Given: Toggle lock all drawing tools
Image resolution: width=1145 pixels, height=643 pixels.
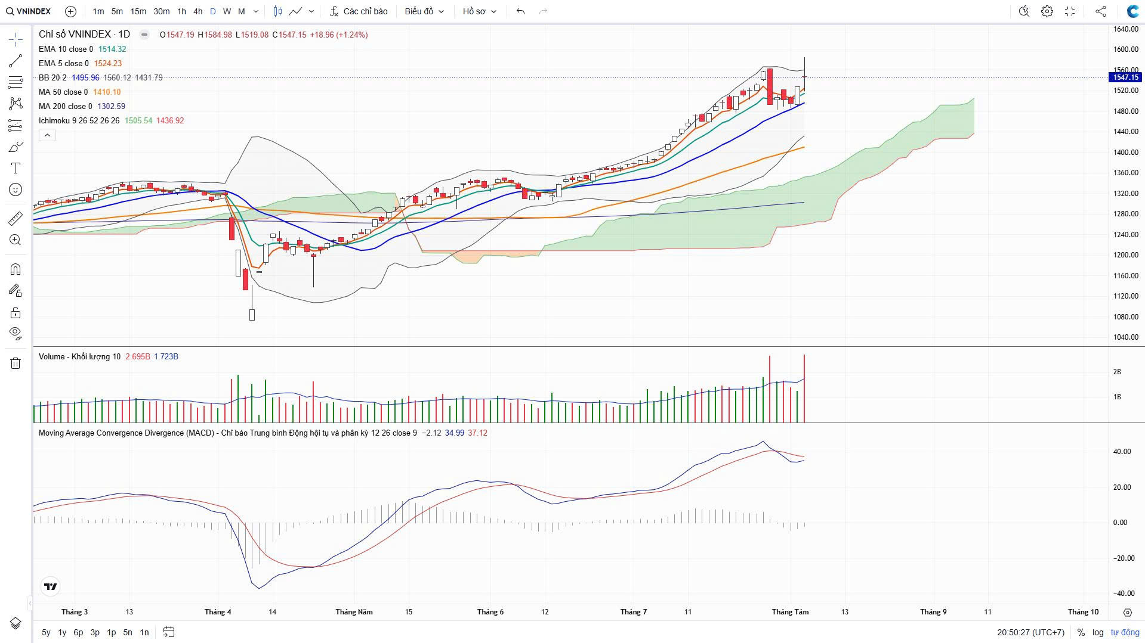Looking at the screenshot, I should point(16,312).
